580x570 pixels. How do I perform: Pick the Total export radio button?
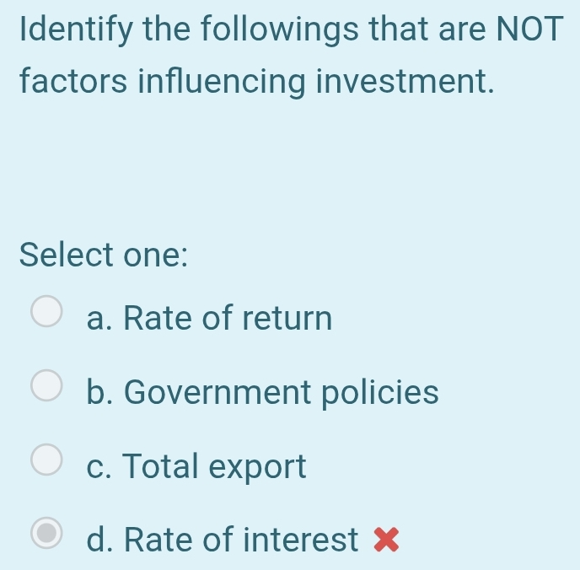(46, 460)
